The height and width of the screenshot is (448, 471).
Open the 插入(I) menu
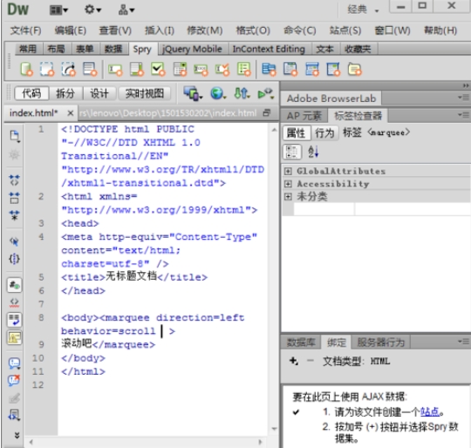(x=160, y=31)
